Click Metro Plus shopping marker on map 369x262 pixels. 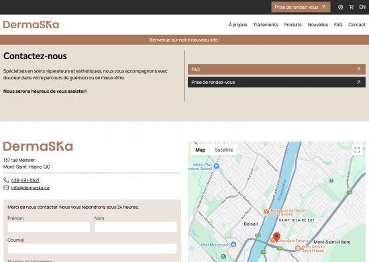[x=216, y=166]
